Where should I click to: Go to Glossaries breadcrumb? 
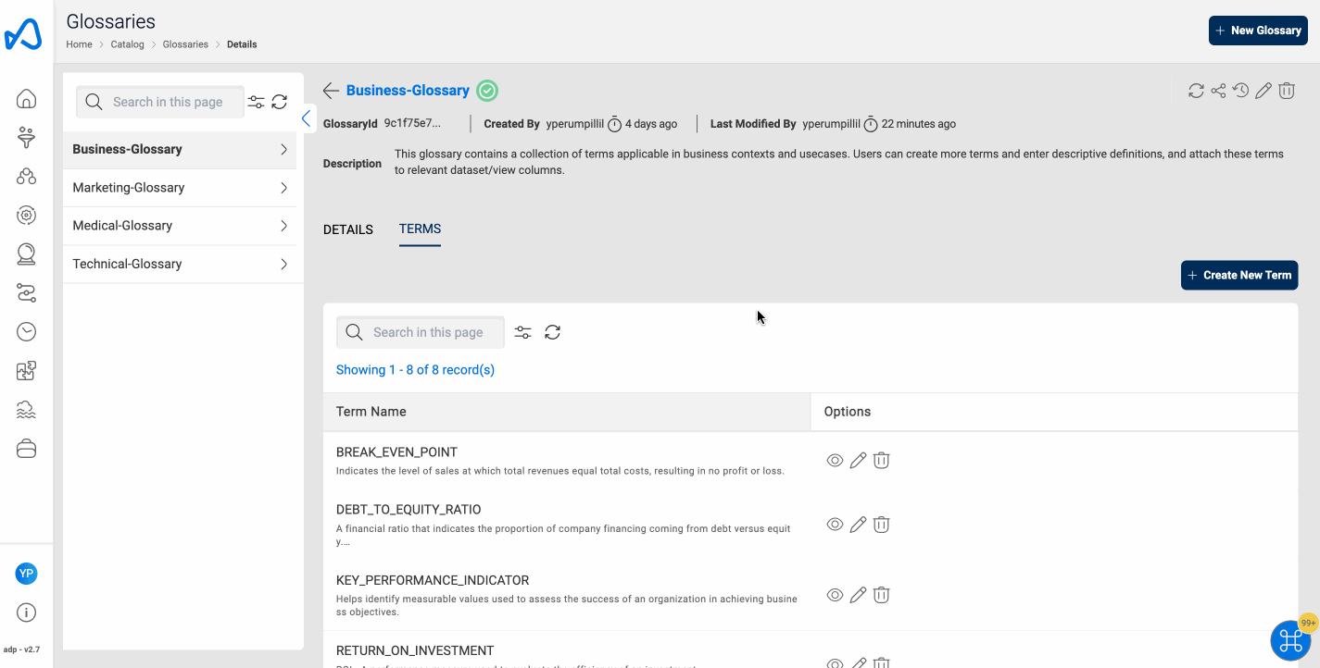(185, 44)
